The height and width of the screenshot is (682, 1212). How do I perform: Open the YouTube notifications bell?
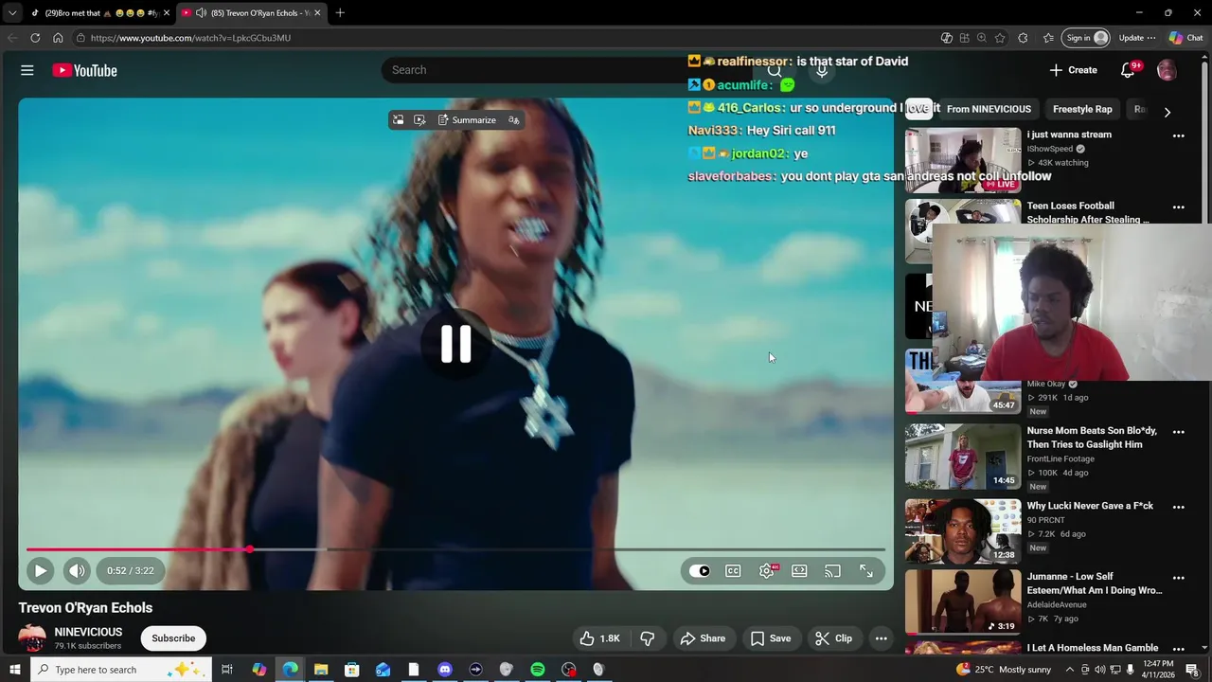coord(1128,70)
